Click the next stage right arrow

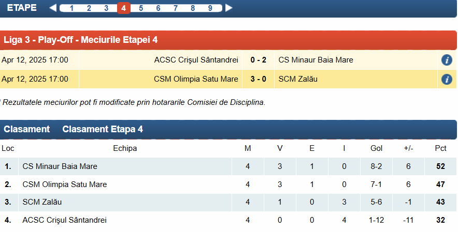coord(229,8)
